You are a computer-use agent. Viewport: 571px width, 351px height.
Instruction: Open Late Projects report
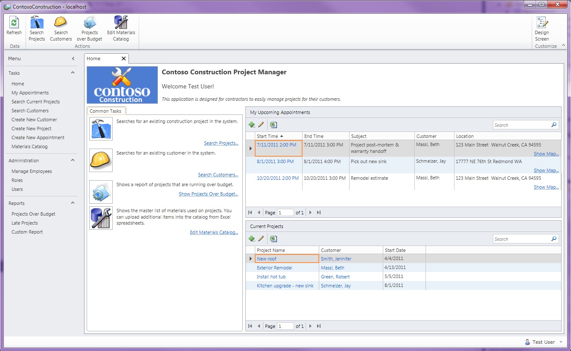tap(24, 223)
